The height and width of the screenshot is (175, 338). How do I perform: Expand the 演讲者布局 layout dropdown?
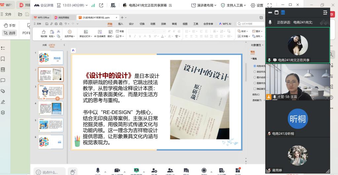[204, 5]
